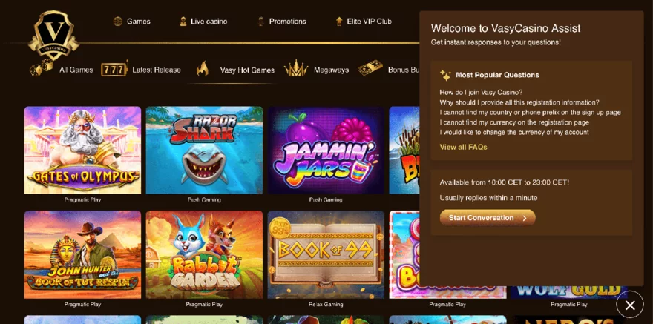This screenshot has width=653, height=324.
Task: Open 'How do I join Vasy Casino?' question
Action: pyautogui.click(x=481, y=93)
